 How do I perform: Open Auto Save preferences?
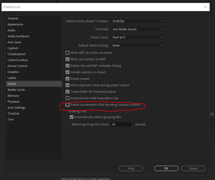pyautogui.click(x=34, y=42)
